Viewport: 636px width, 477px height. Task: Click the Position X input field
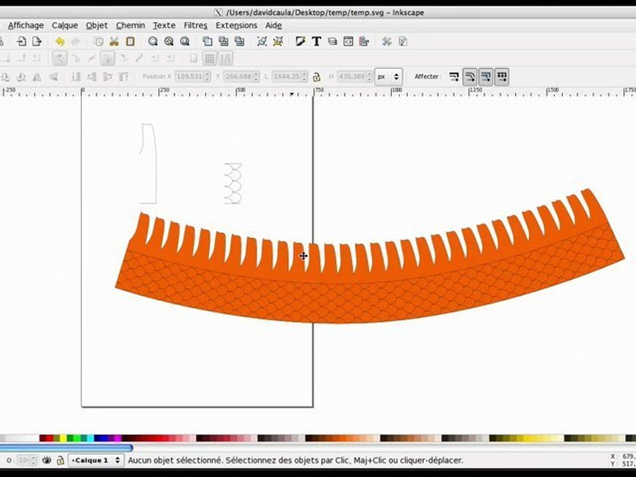tap(189, 76)
